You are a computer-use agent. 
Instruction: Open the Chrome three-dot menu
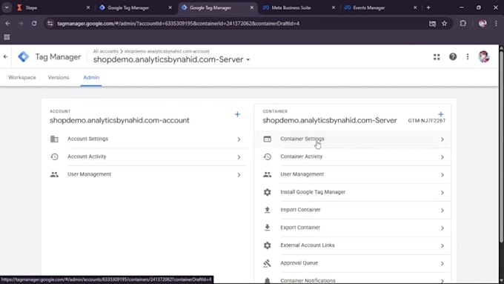[496, 24]
